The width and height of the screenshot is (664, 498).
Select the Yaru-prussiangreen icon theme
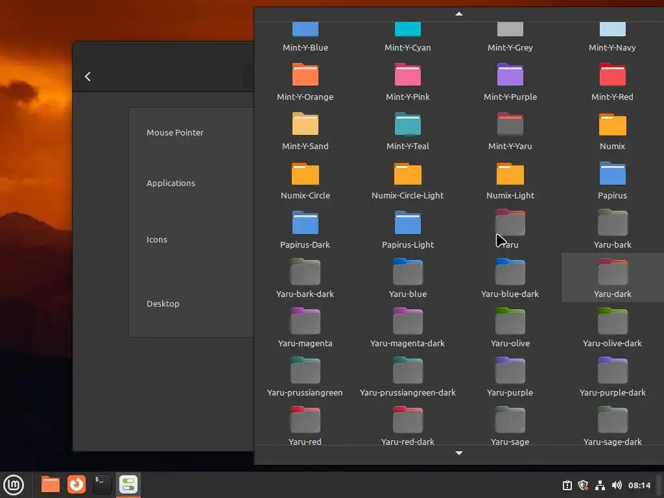305,377
